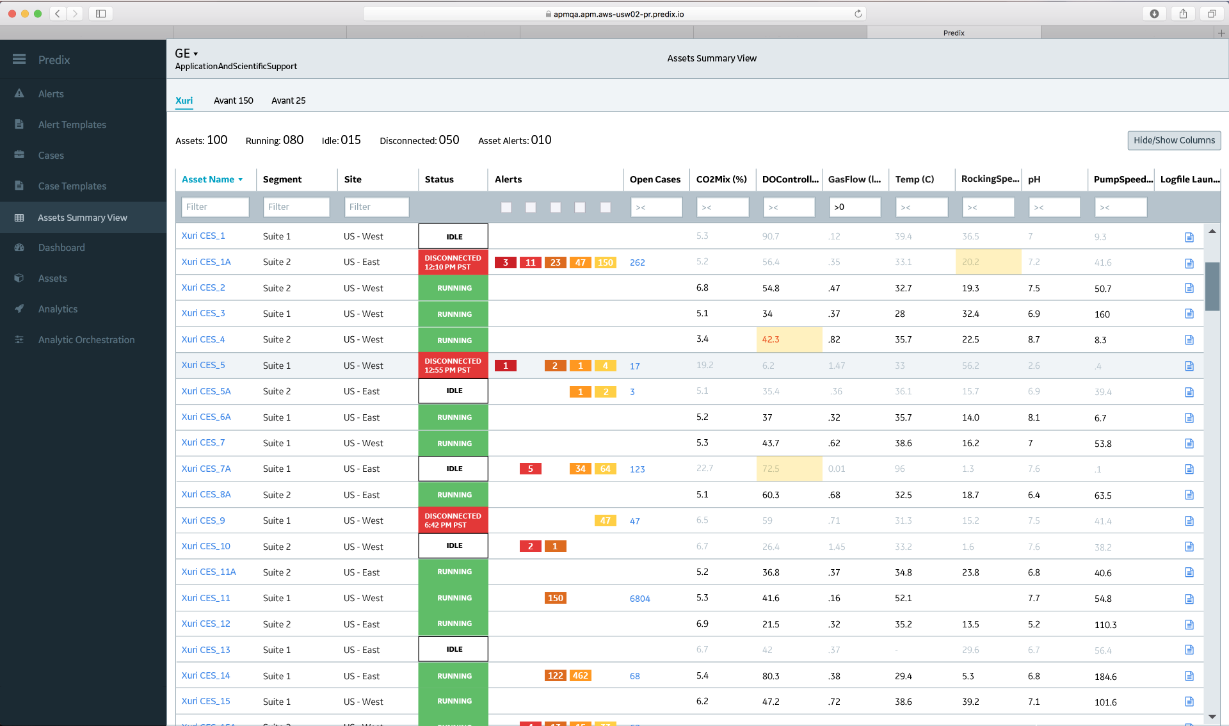Toggle the third Alerts filter checkbox

click(x=555, y=207)
